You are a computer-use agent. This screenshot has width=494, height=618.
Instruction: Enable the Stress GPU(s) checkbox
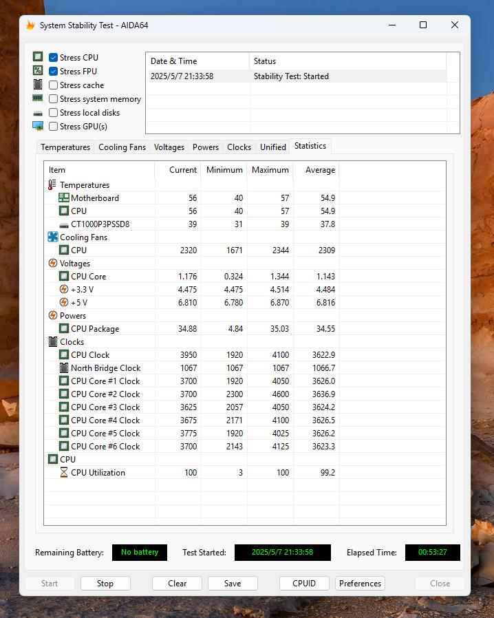point(53,127)
